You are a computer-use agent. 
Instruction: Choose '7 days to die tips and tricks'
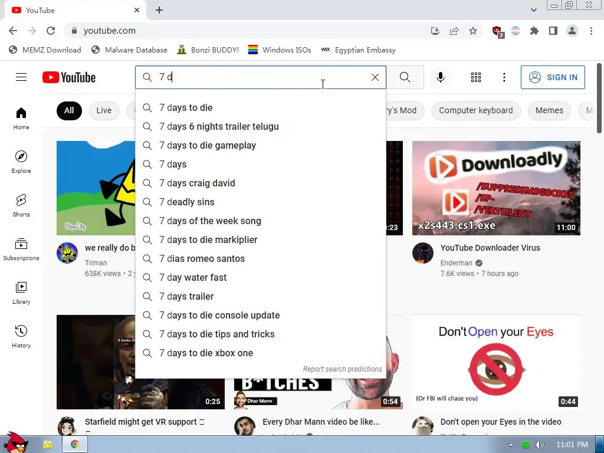(x=260, y=334)
